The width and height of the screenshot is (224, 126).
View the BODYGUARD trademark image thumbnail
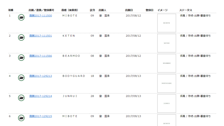coord(167,84)
